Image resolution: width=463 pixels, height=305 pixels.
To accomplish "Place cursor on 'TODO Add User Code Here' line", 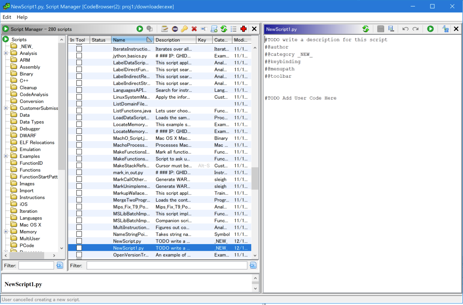I will pos(301,98).
